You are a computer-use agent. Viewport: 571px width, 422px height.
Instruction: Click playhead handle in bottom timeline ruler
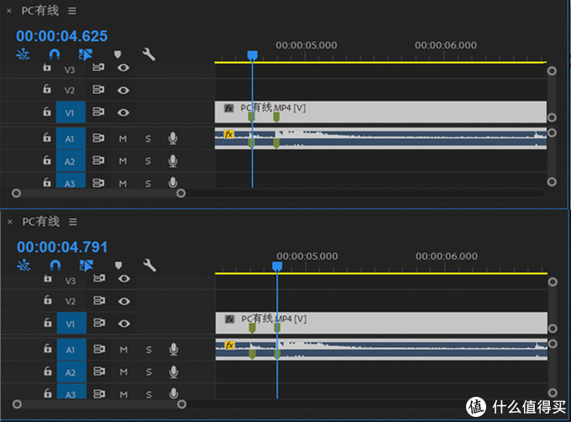click(x=277, y=266)
